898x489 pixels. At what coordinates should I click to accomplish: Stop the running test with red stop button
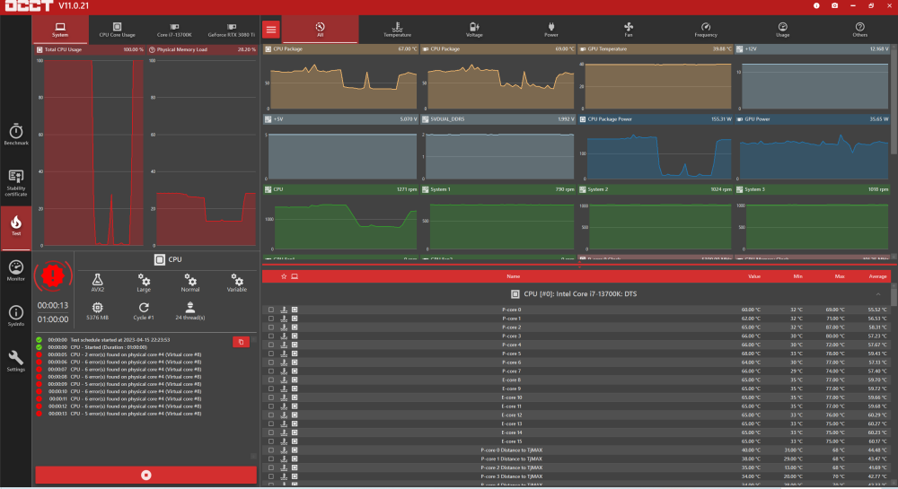pyautogui.click(x=146, y=475)
